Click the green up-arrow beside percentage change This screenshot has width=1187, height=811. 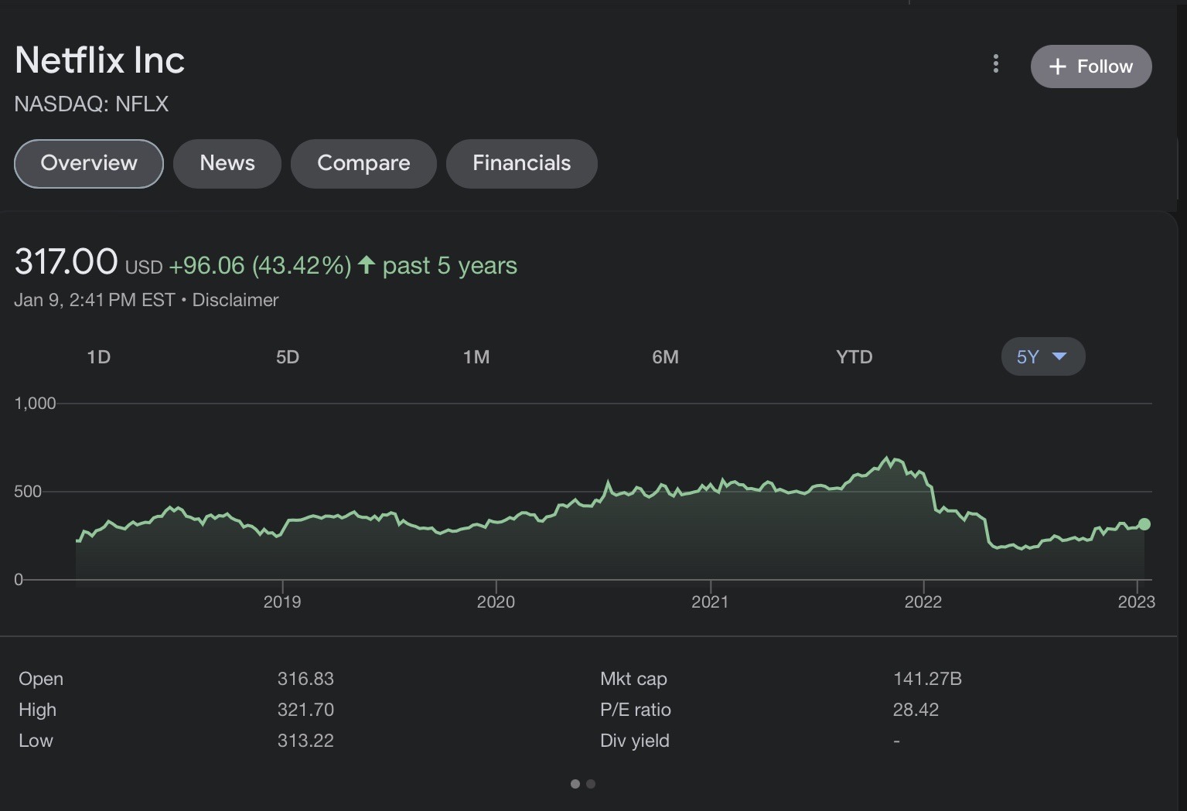click(x=367, y=265)
